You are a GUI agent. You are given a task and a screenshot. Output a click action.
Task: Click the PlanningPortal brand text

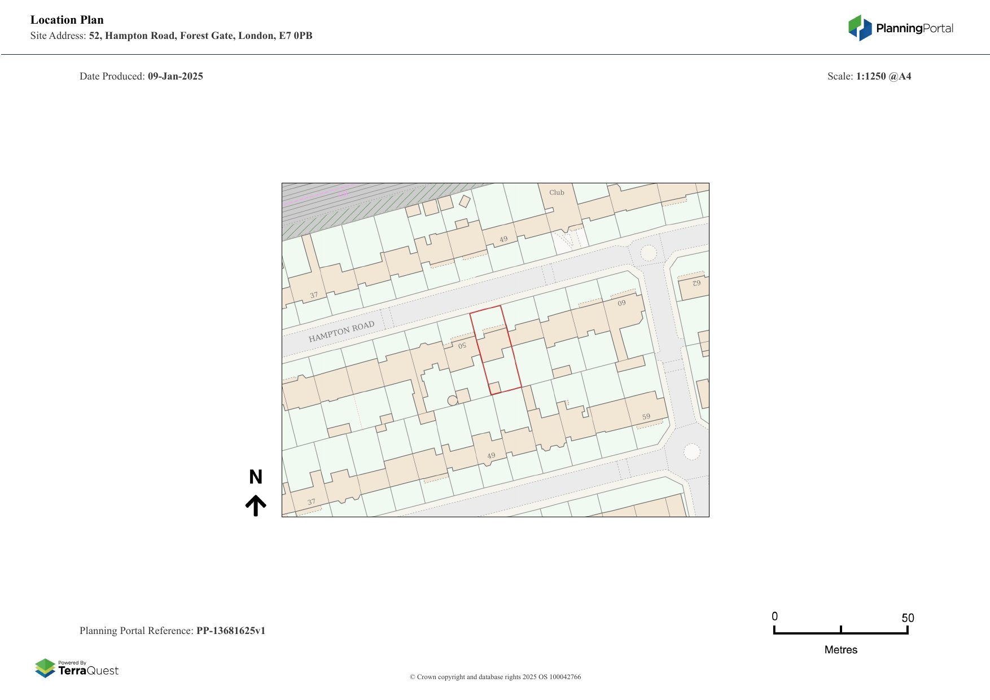click(914, 28)
